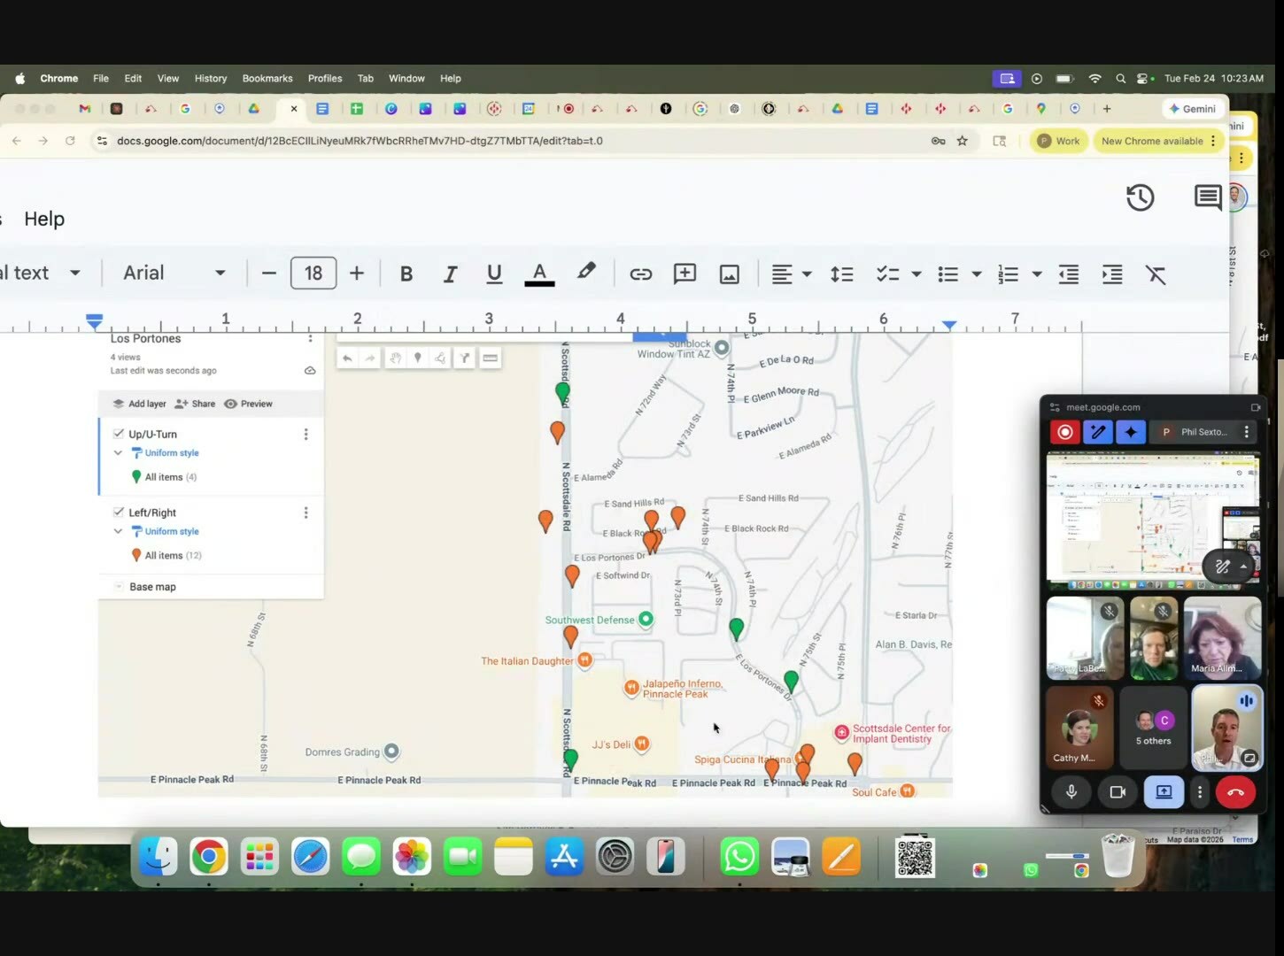The height and width of the screenshot is (956, 1284).
Task: Open the Meet annotation pen button
Action: click(x=1098, y=432)
